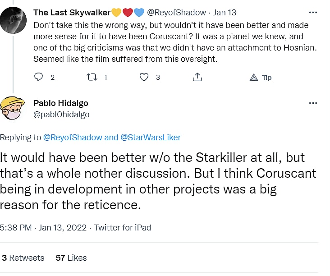Click @ReyofShadow in the Replying to line
Image resolution: width=330 pixels, height=276 pixels.
point(73,138)
